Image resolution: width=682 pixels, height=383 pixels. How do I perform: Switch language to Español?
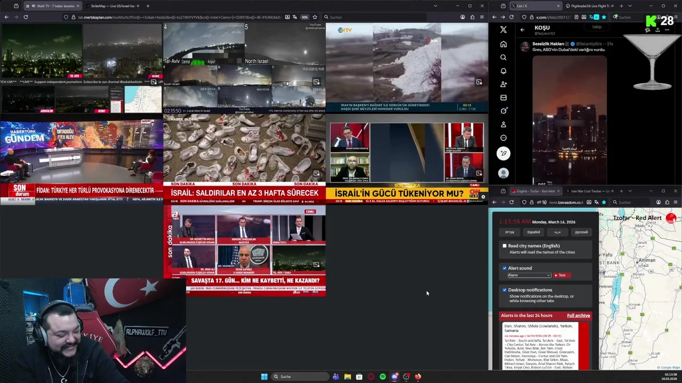click(x=533, y=232)
